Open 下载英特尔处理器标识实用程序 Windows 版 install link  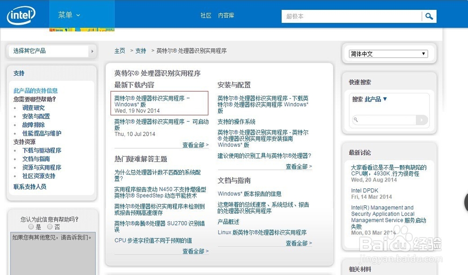(263, 104)
